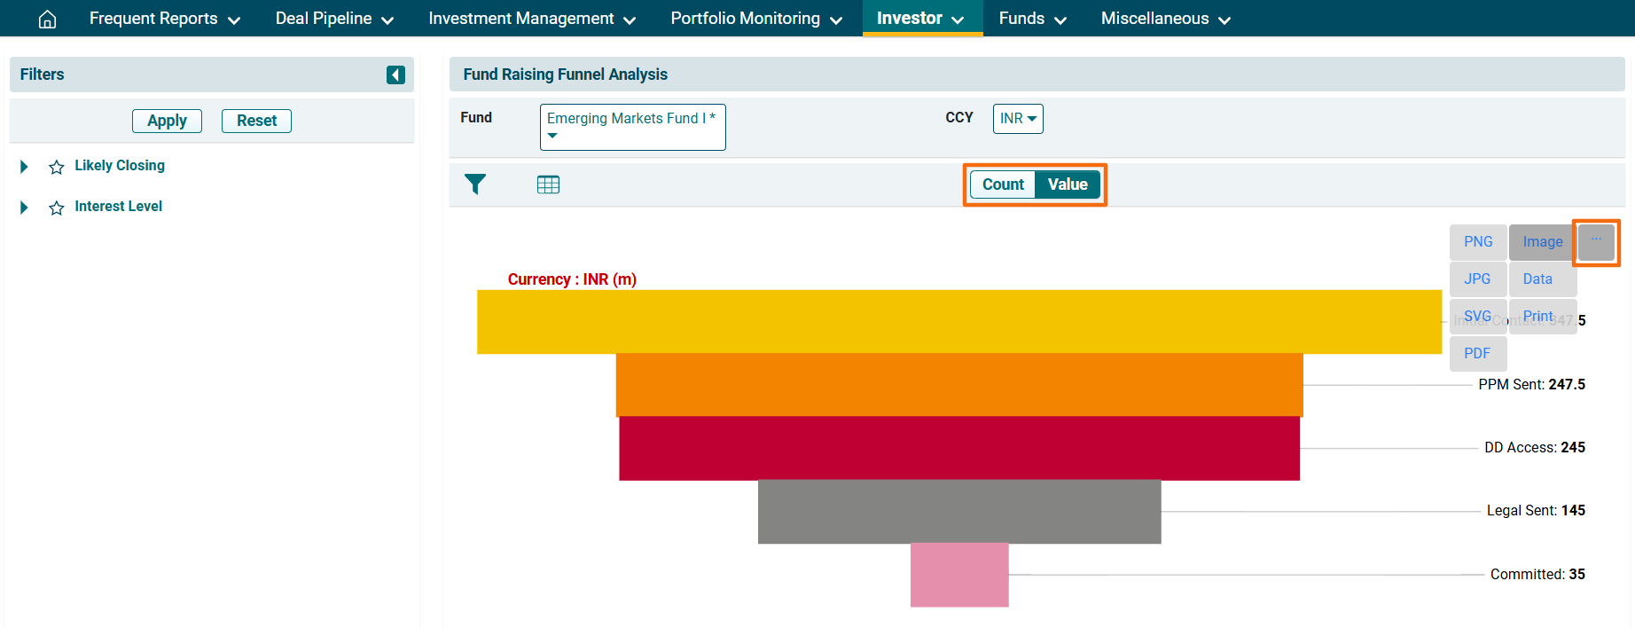Expand the Interest Level filter section

24,208
